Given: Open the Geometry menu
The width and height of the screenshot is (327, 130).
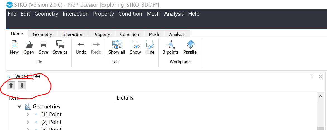Looking at the screenshot, I should click(x=46, y=14).
